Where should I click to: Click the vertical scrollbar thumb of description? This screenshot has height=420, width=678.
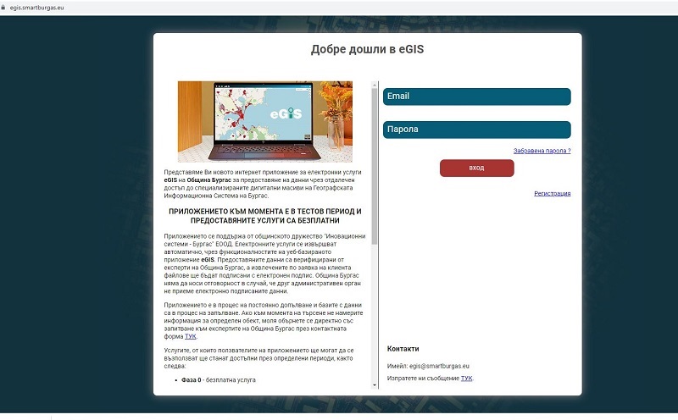pyautogui.click(x=375, y=166)
